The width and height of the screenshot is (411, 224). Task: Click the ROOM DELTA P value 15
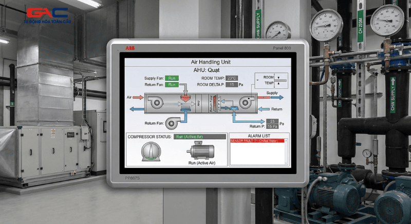tap(232, 84)
